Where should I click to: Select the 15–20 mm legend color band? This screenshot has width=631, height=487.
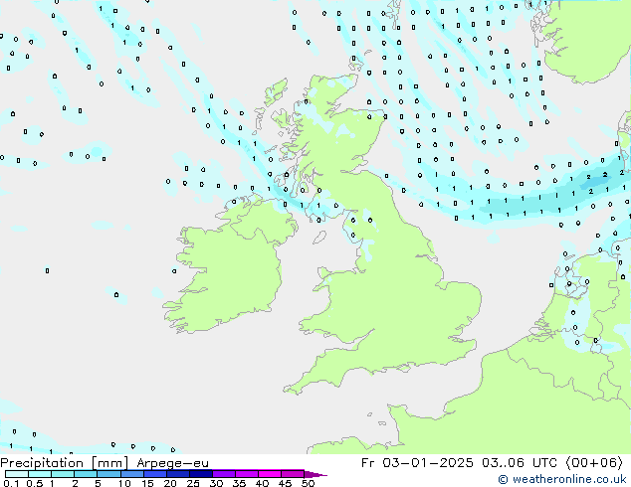pos(154,474)
